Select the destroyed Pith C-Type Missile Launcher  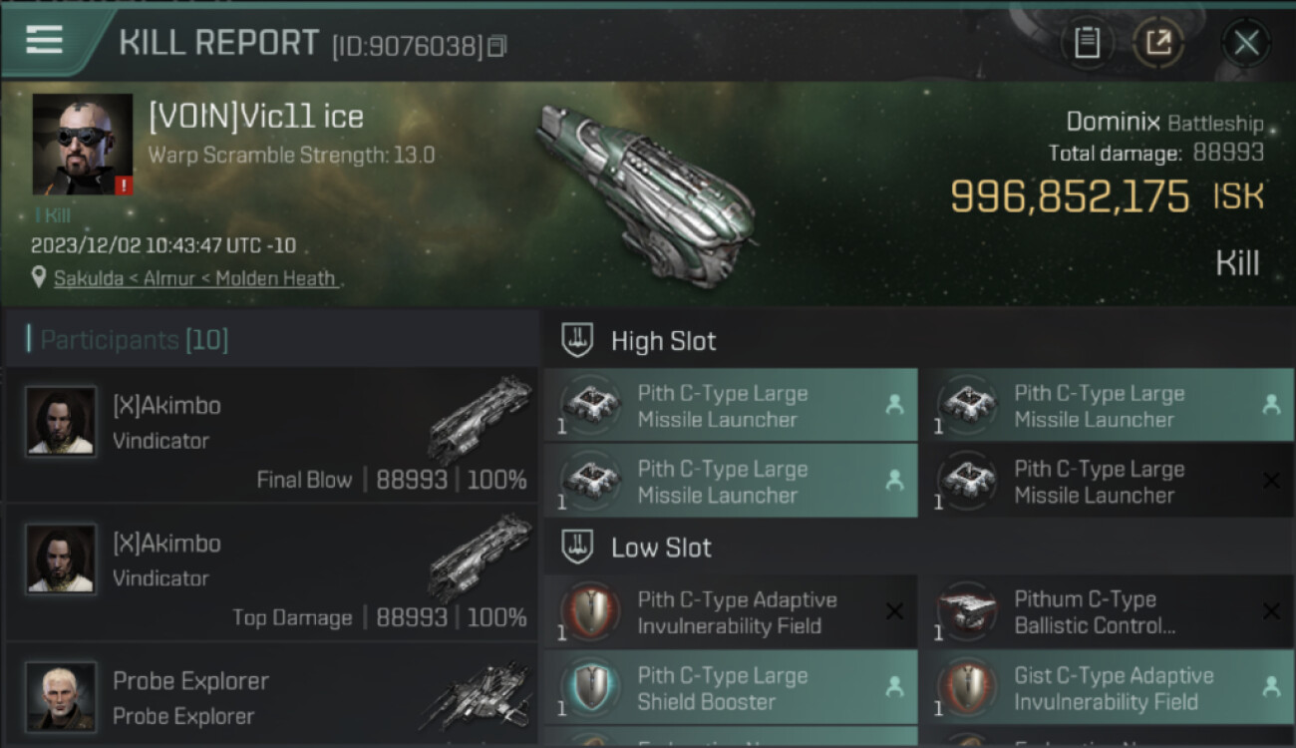pyautogui.click(x=1107, y=482)
